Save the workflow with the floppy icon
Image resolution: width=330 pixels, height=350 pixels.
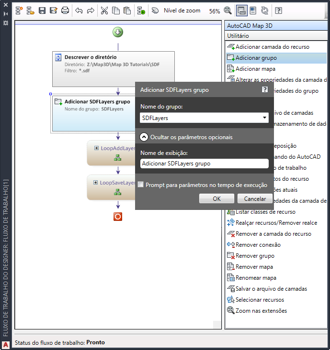(42, 11)
